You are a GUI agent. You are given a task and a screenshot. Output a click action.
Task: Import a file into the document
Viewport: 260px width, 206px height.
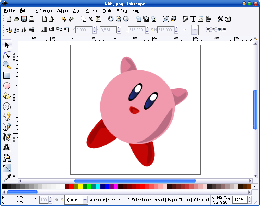[44, 19]
